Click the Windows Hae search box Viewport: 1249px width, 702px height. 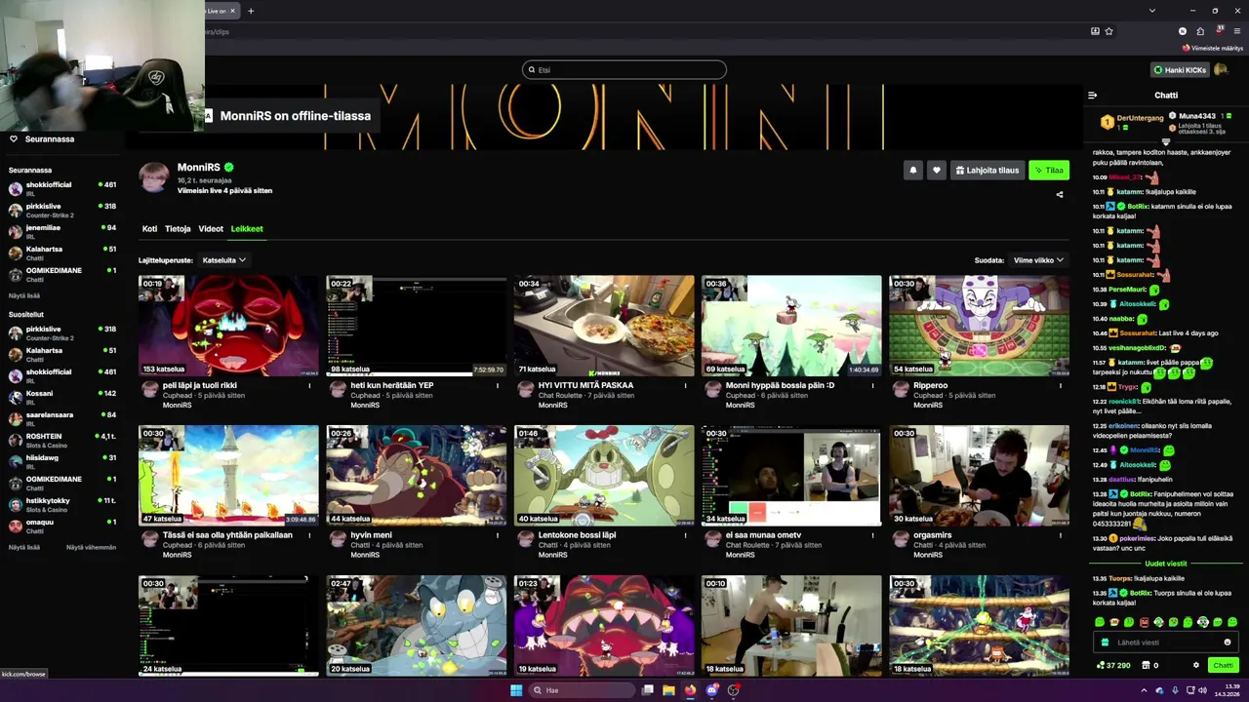pos(582,690)
